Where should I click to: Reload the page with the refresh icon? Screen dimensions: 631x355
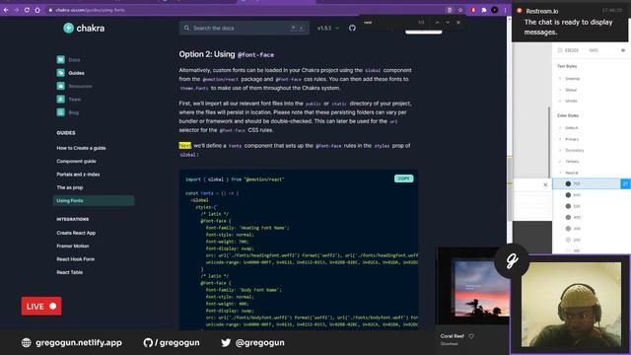[27, 10]
